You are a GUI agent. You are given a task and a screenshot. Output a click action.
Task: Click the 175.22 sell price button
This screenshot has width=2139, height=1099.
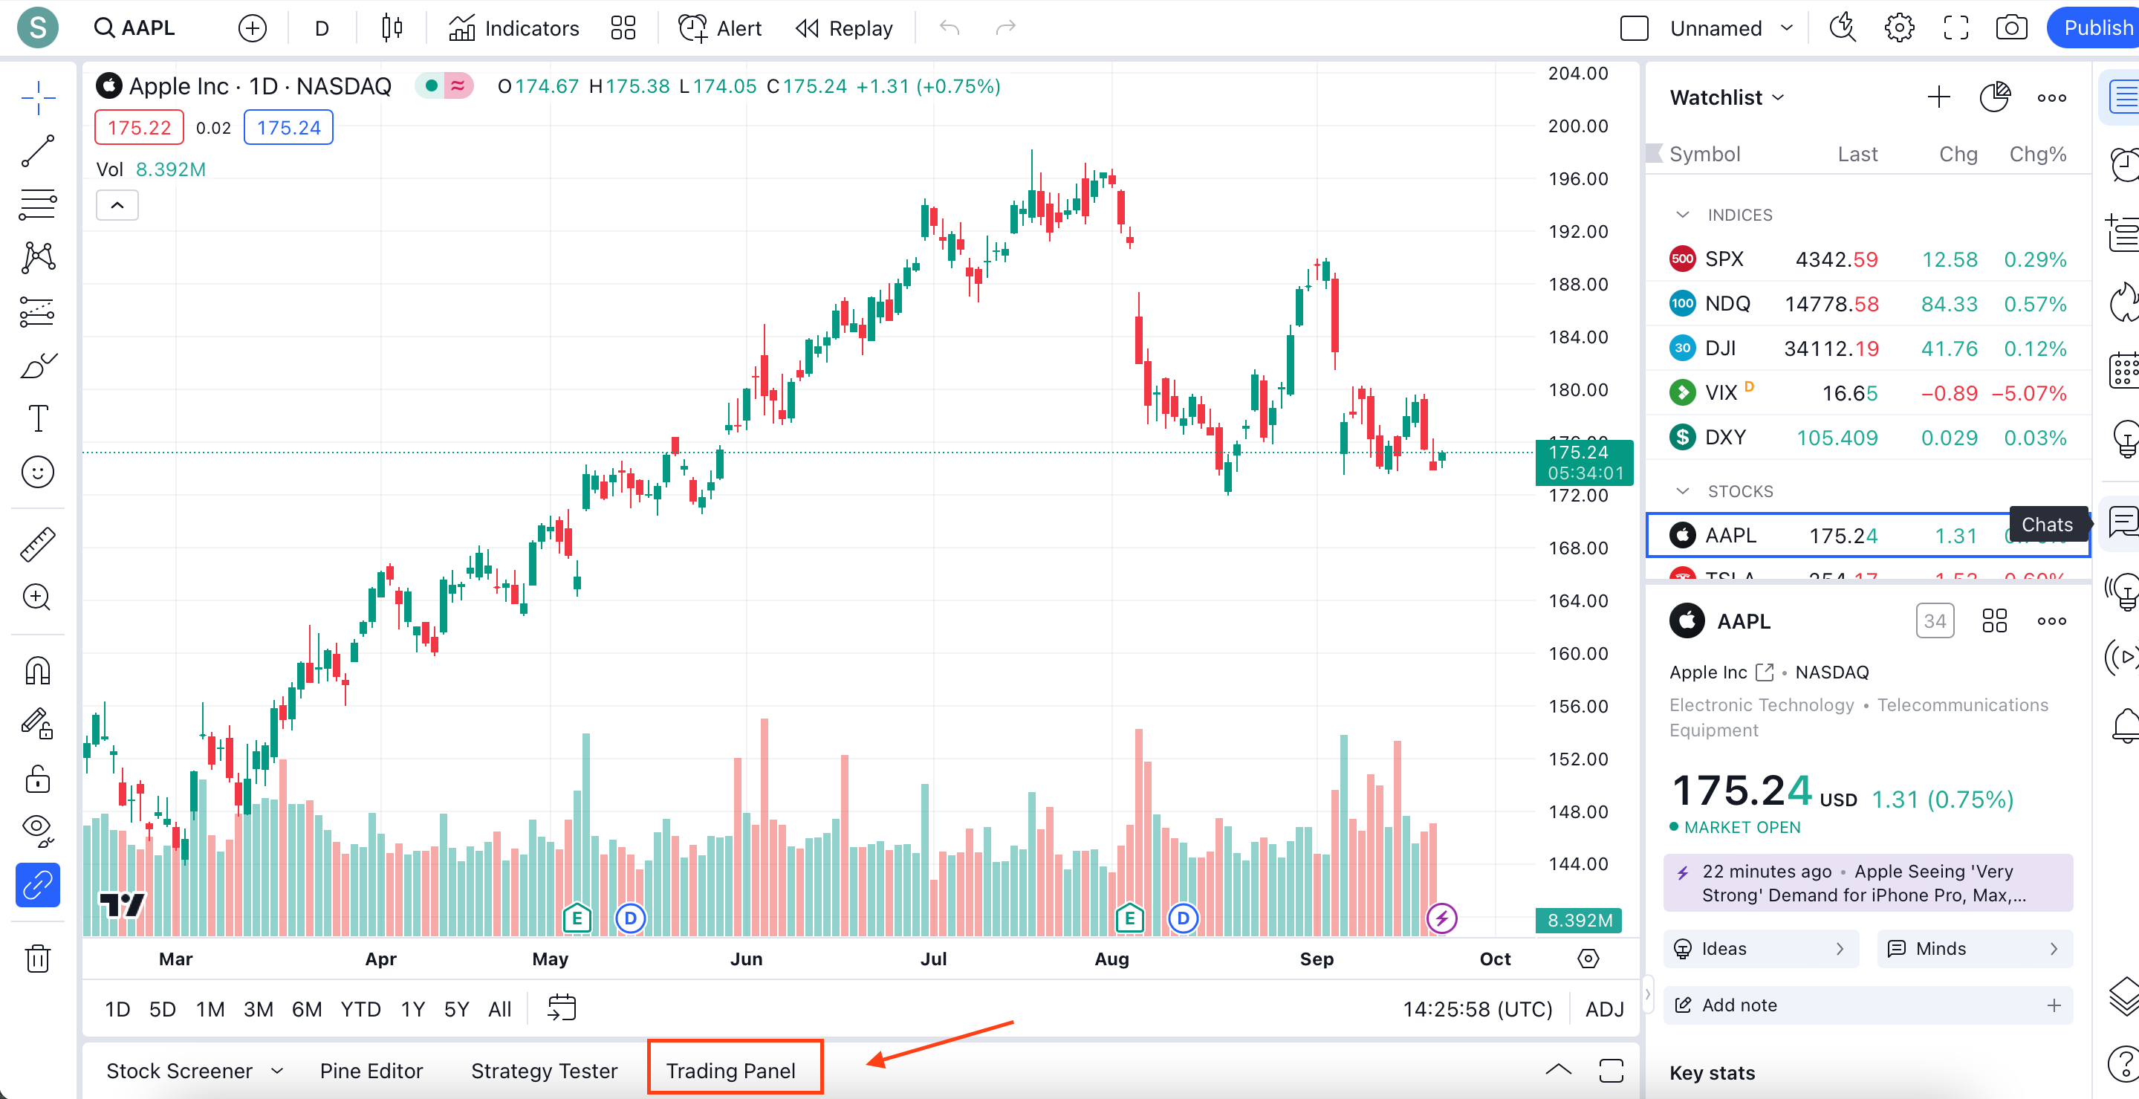pos(139,127)
